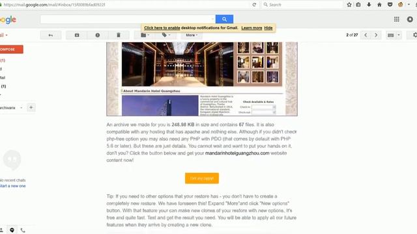Start a new one chat link
The width and height of the screenshot is (417, 234).
13,186
